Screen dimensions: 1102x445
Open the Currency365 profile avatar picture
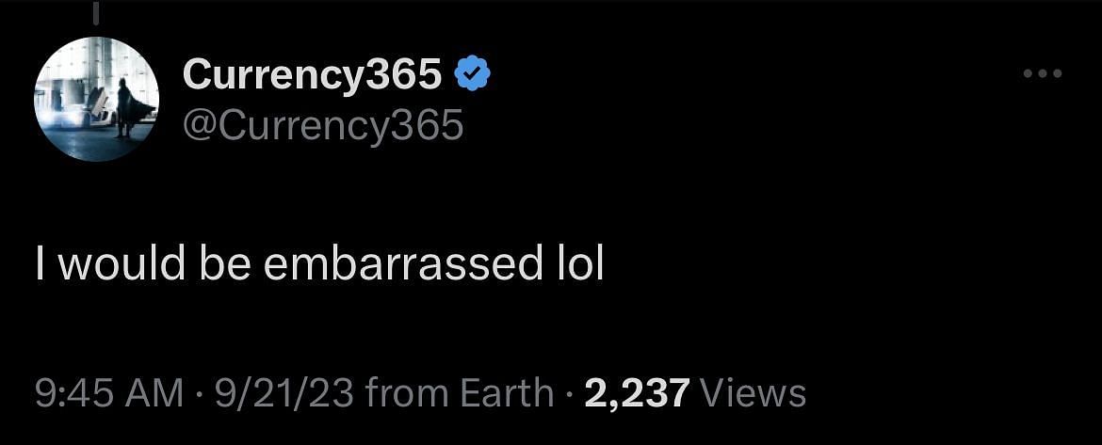point(96,99)
